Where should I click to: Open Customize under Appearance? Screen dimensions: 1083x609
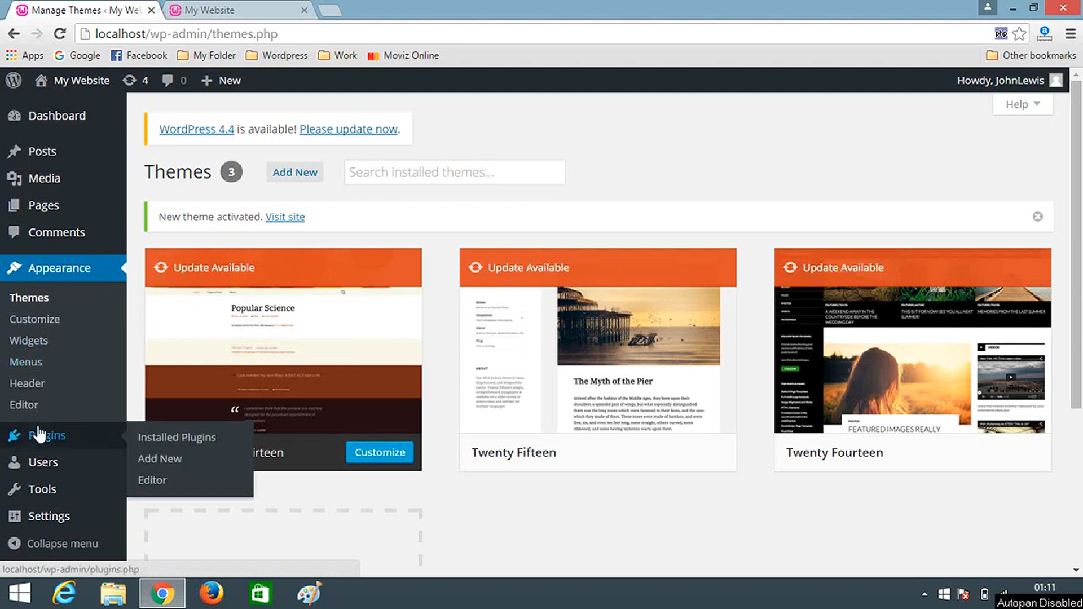(x=34, y=319)
